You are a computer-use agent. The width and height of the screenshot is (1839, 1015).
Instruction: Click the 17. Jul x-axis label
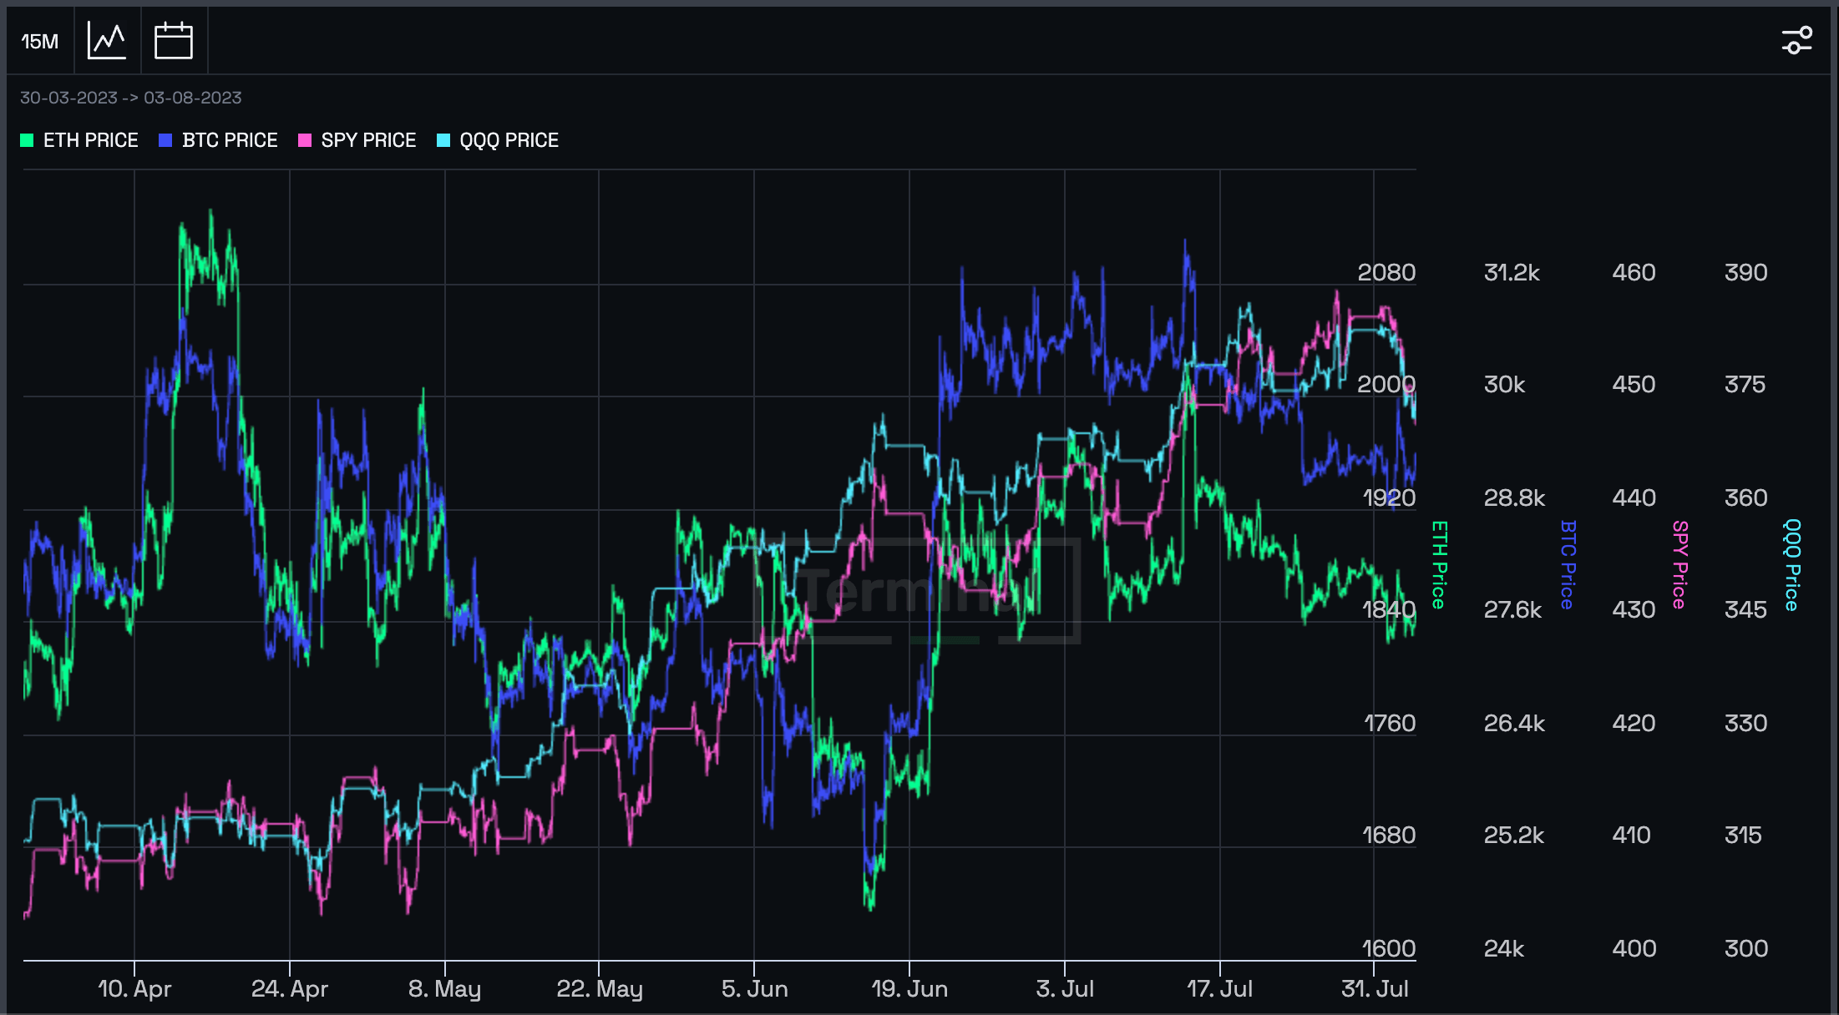coord(1219,989)
